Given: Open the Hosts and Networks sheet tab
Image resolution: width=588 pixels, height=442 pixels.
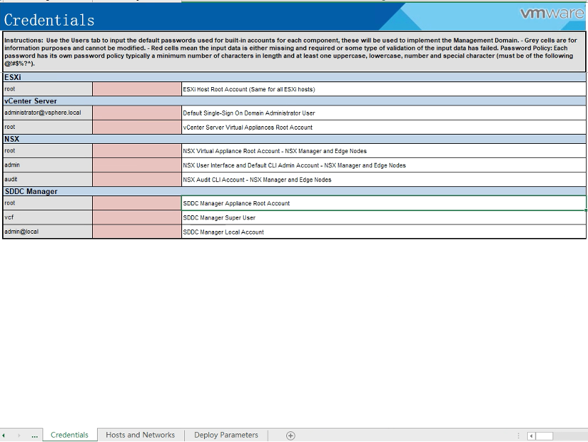Looking at the screenshot, I should click(140, 435).
